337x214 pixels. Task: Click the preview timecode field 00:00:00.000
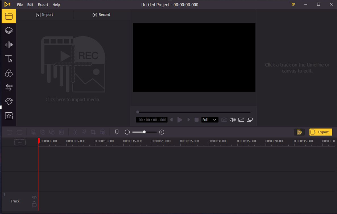[152, 120]
